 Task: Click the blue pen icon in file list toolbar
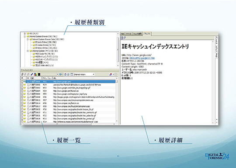(x=32, y=74)
